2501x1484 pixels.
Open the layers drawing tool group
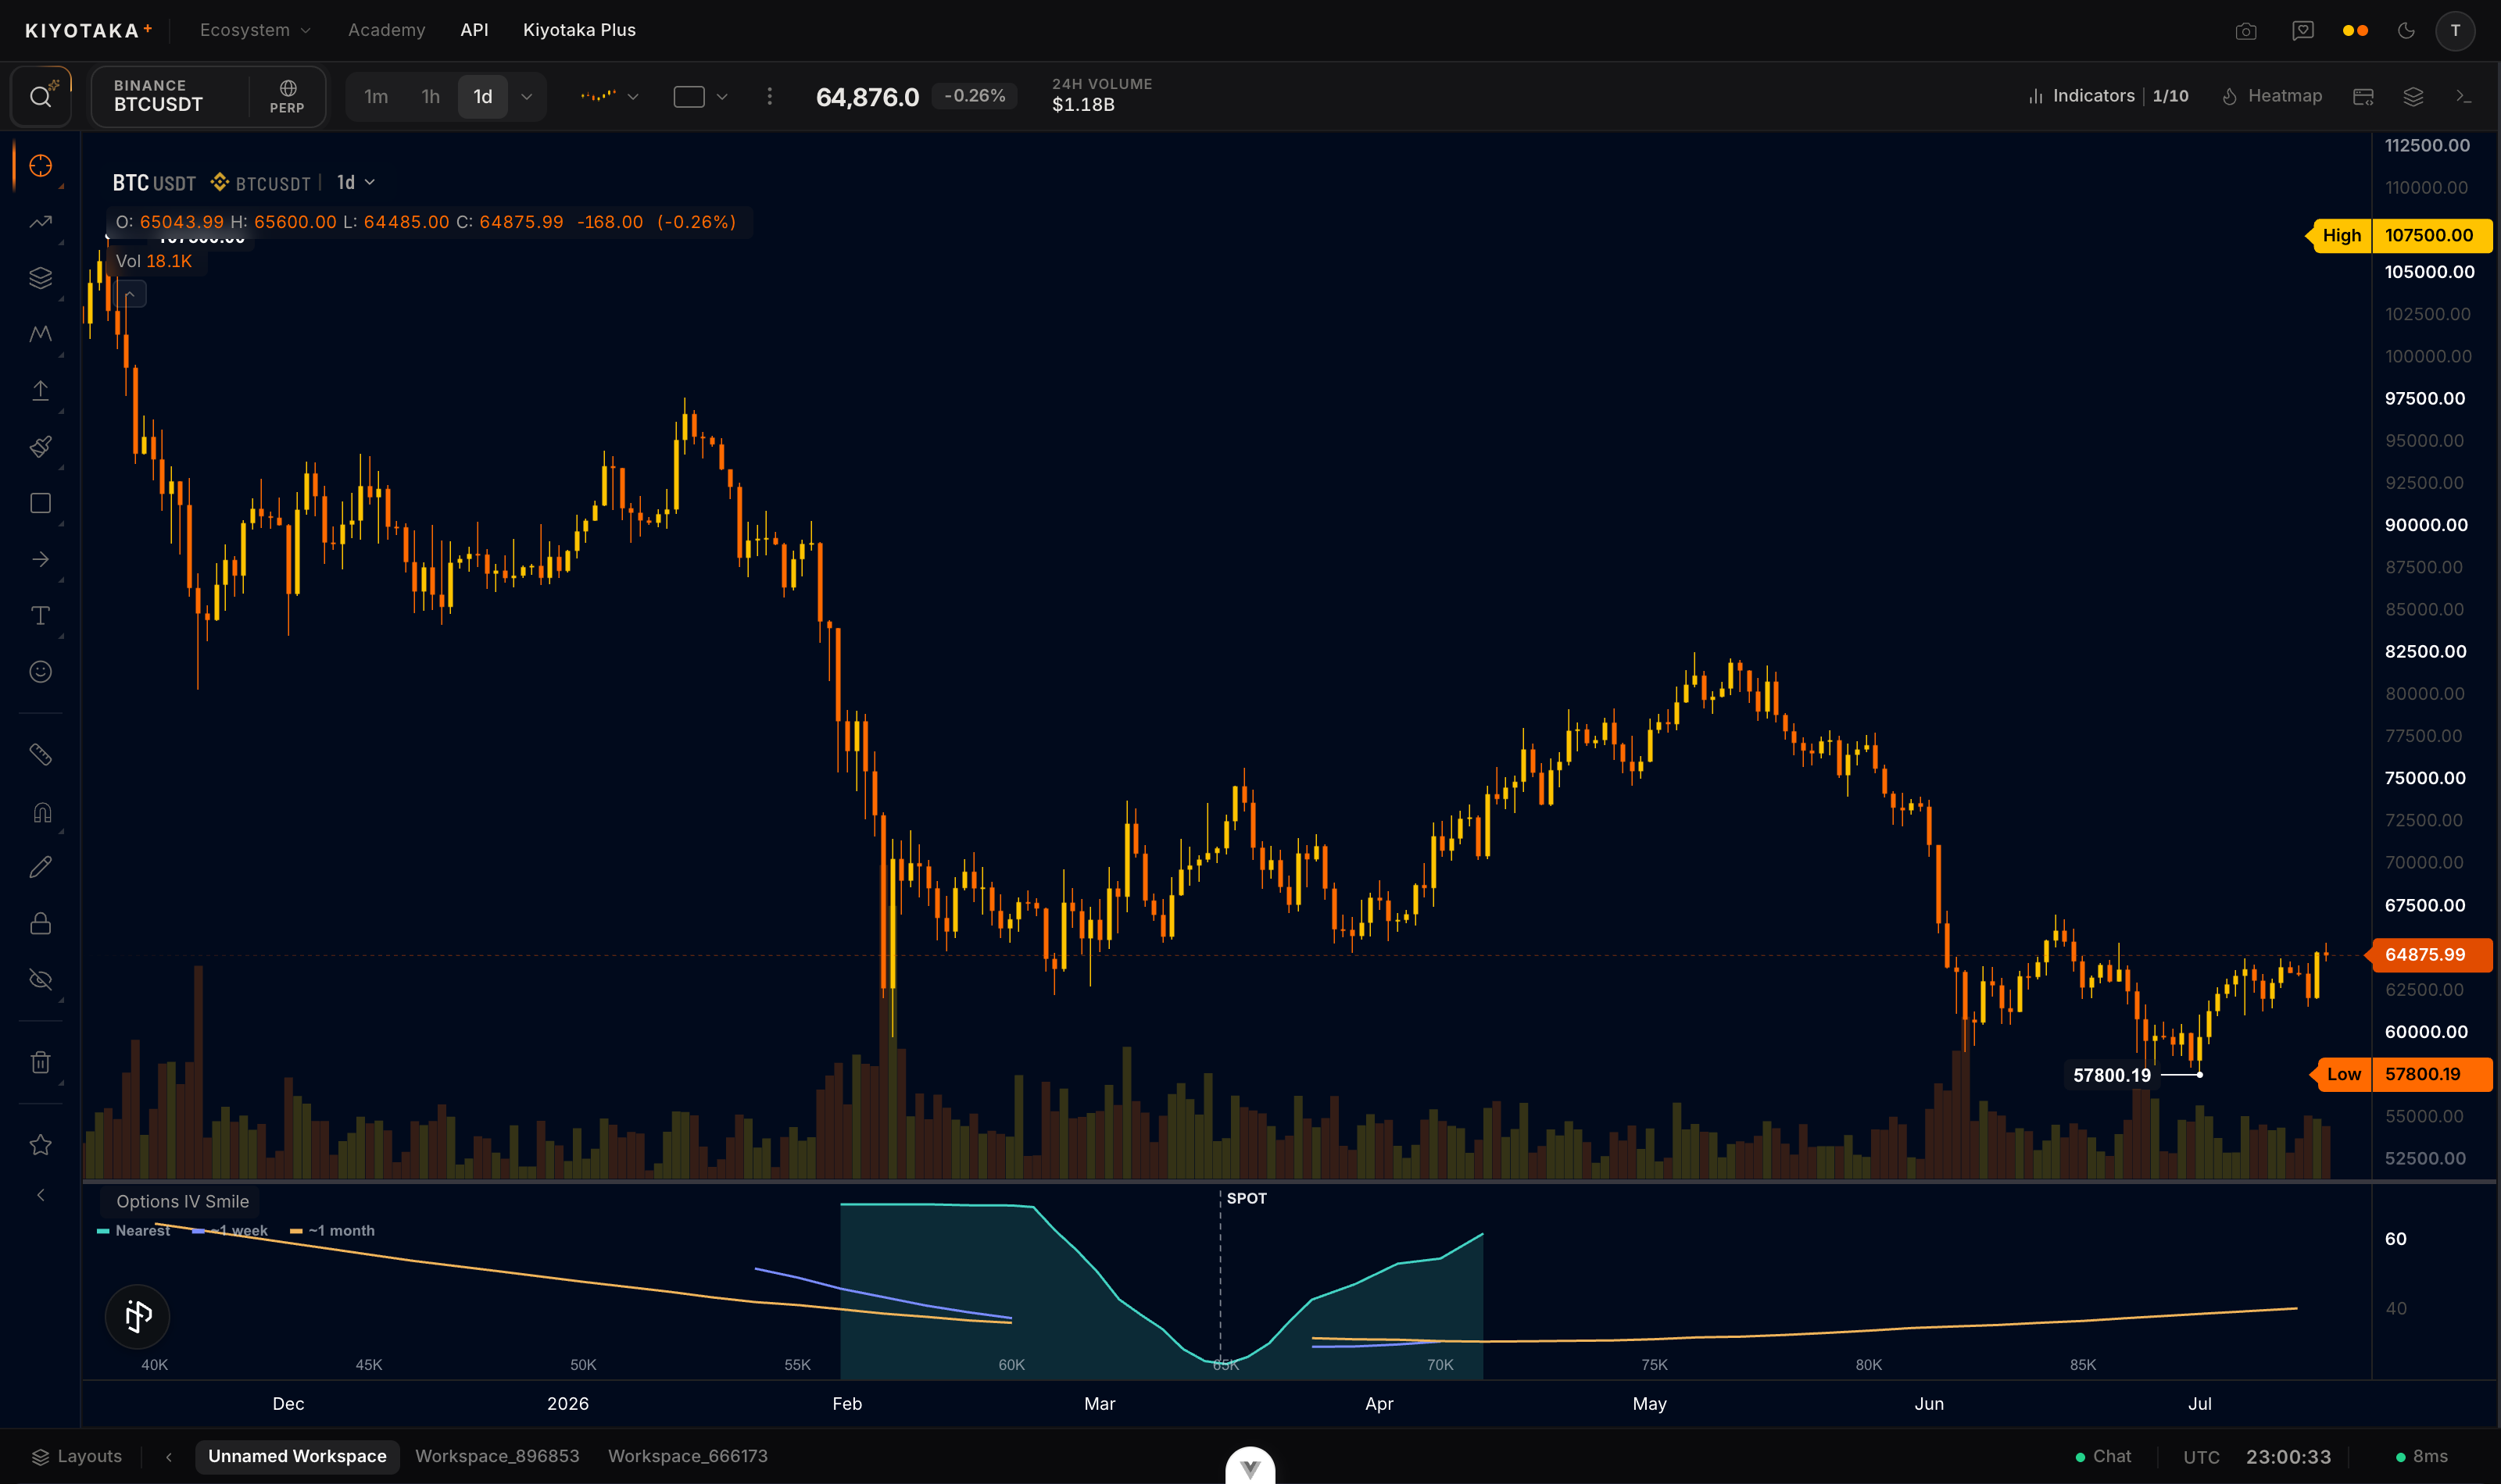(x=40, y=278)
